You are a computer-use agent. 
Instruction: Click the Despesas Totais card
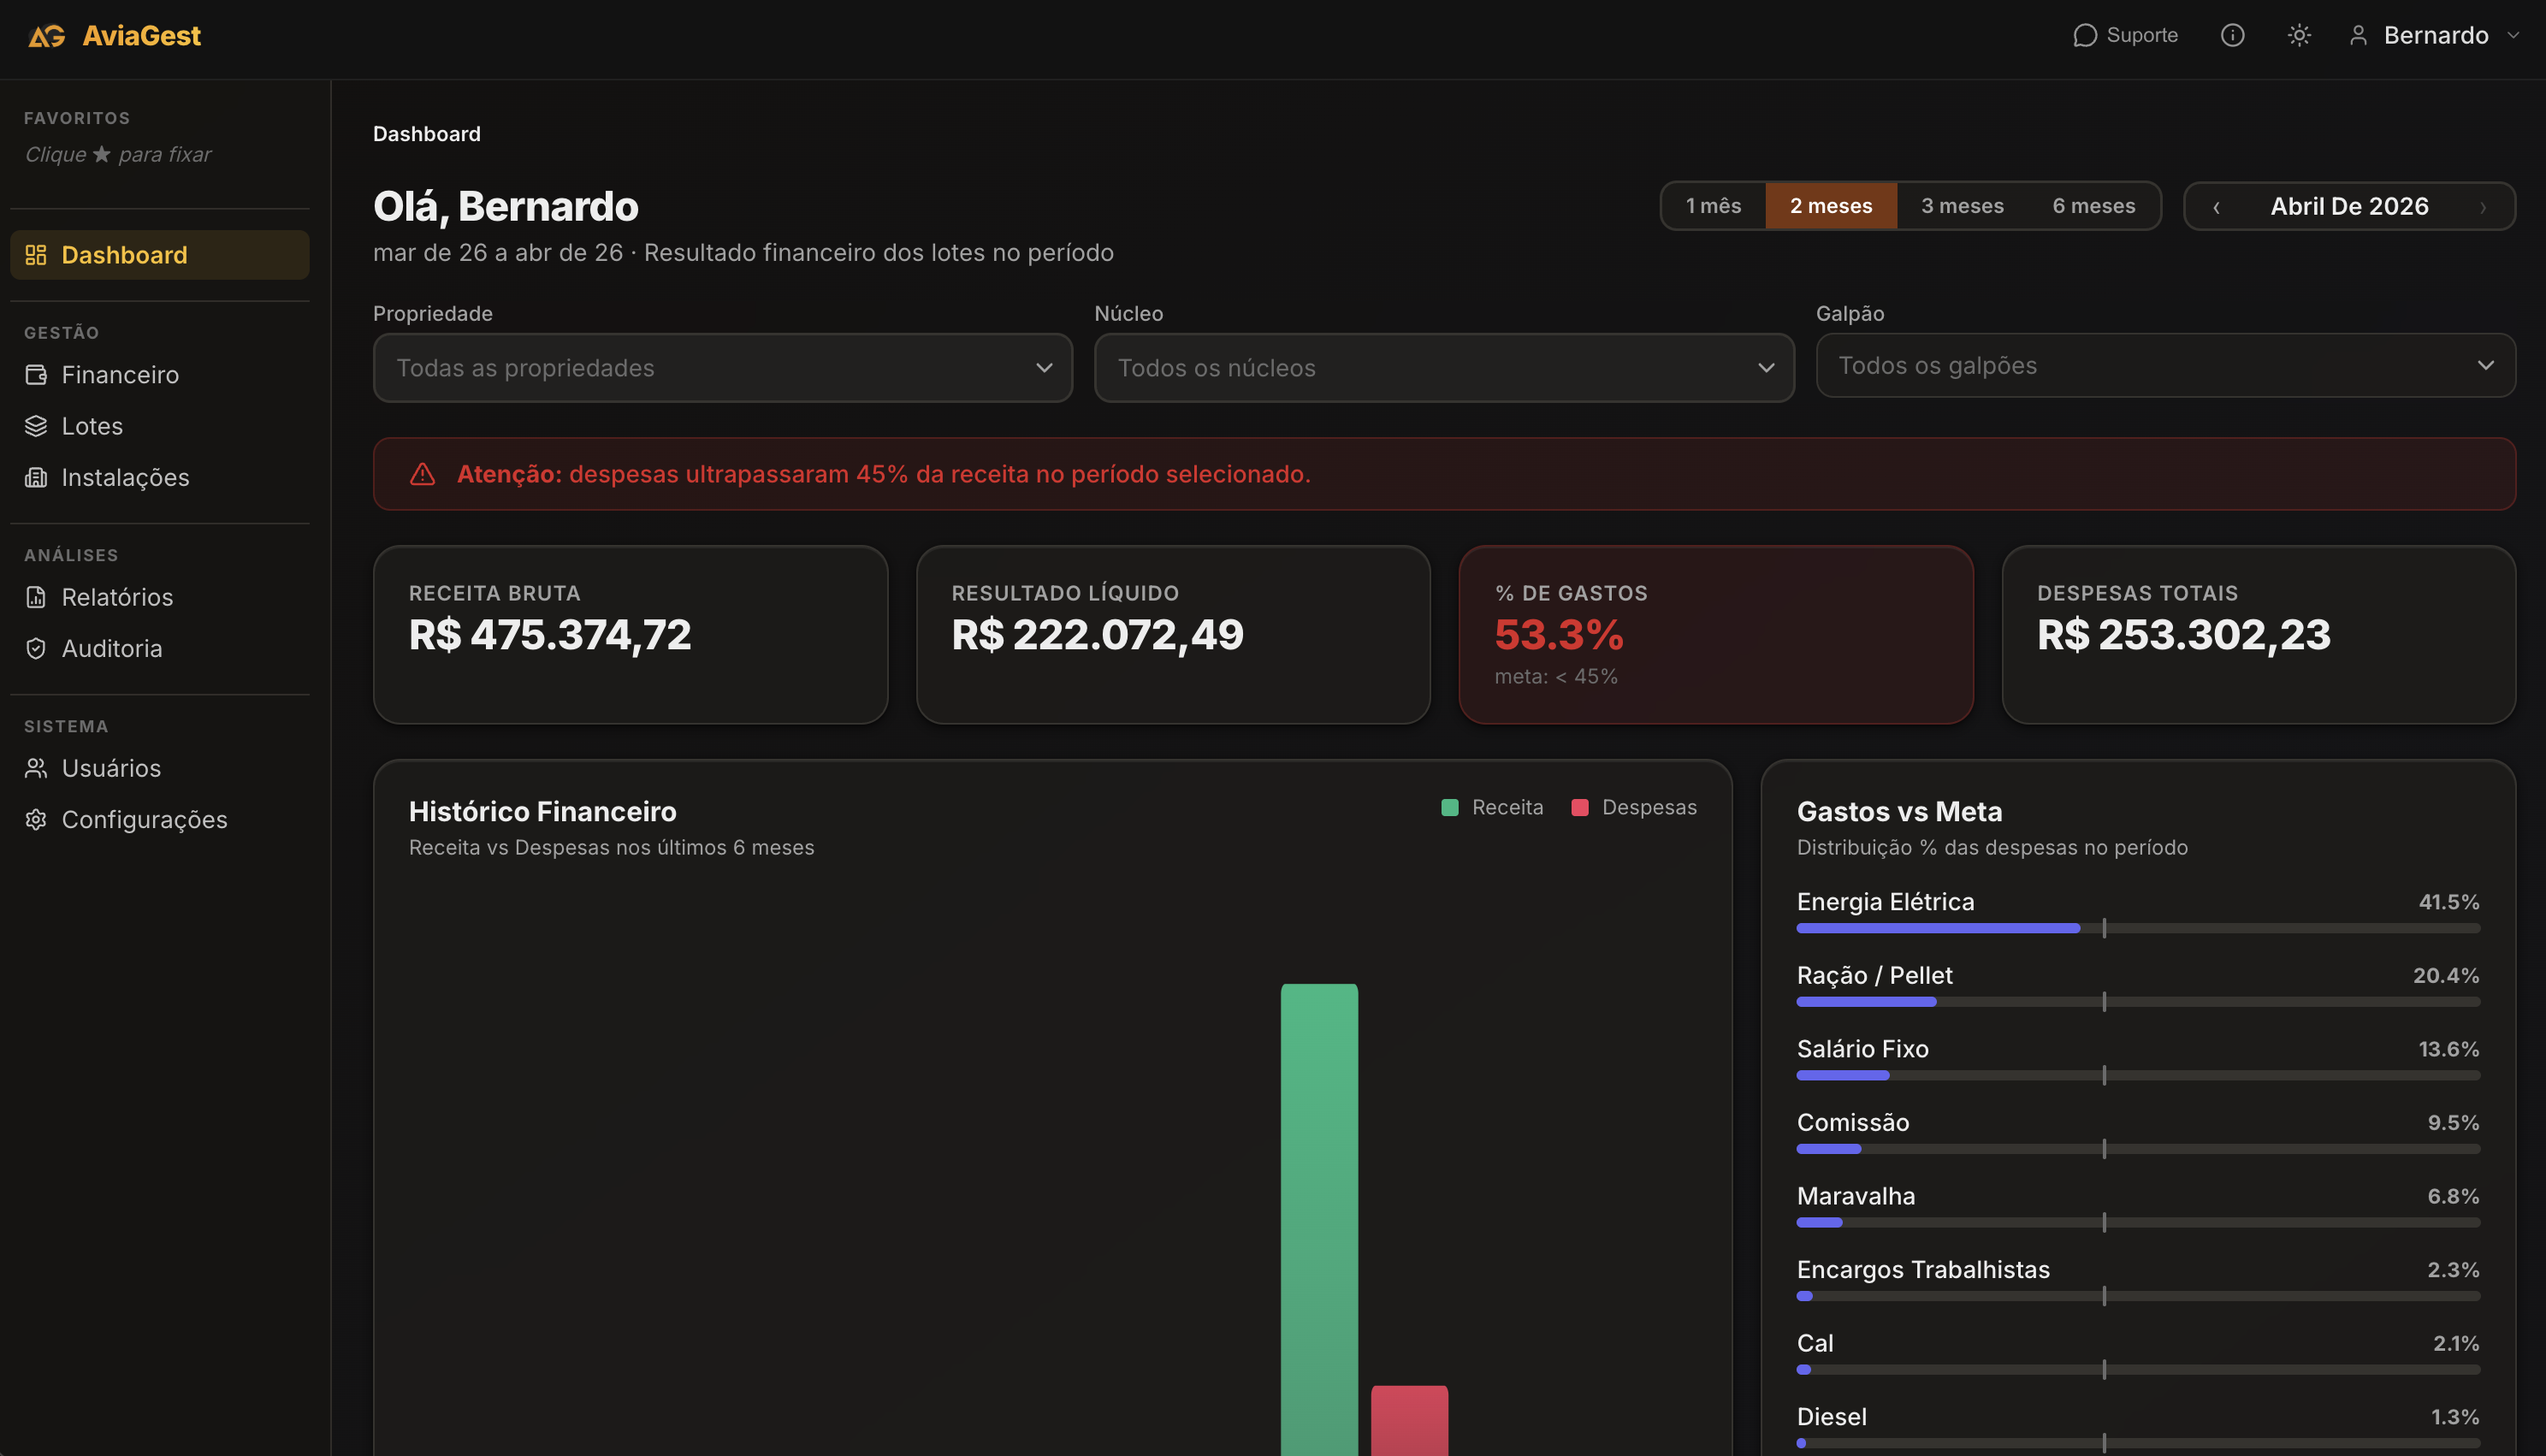click(x=2259, y=635)
